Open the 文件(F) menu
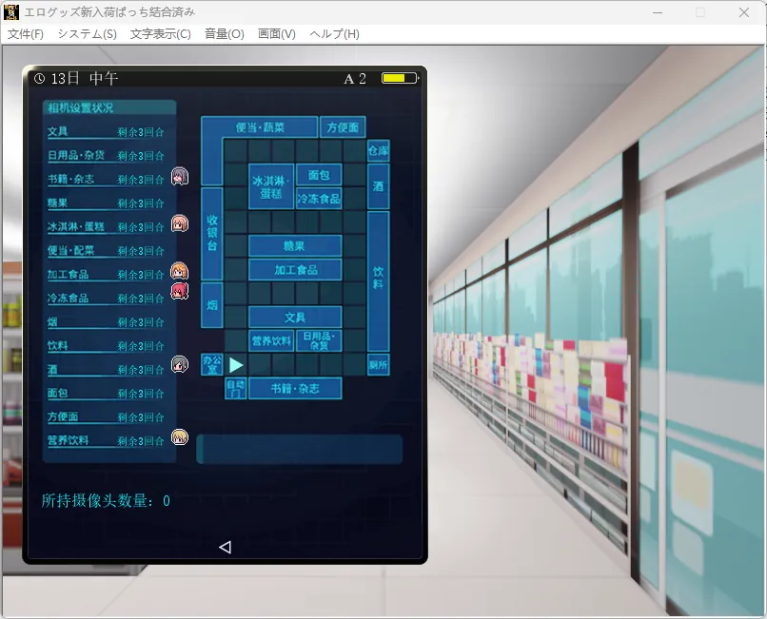Viewport: 767px width, 619px height. [26, 33]
